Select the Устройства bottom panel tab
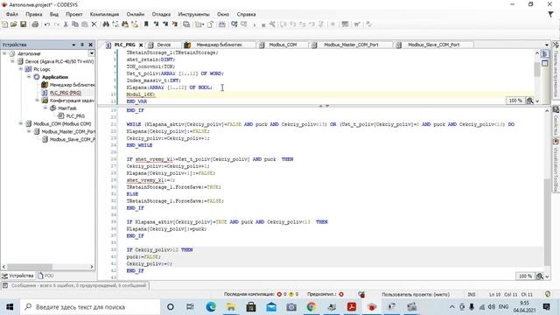Viewport: 560px width, 315px height. point(17,276)
